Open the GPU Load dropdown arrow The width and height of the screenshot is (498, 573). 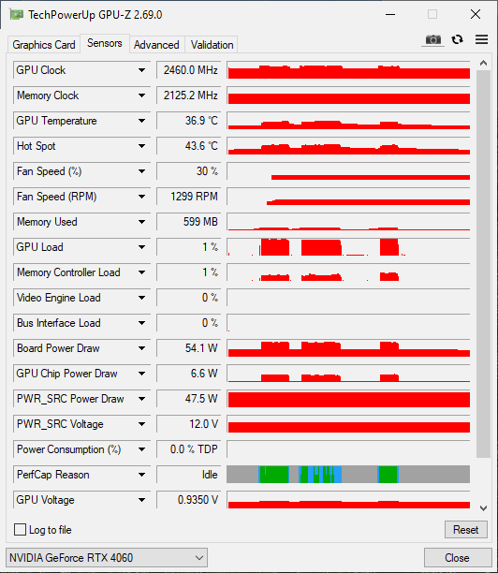141,247
